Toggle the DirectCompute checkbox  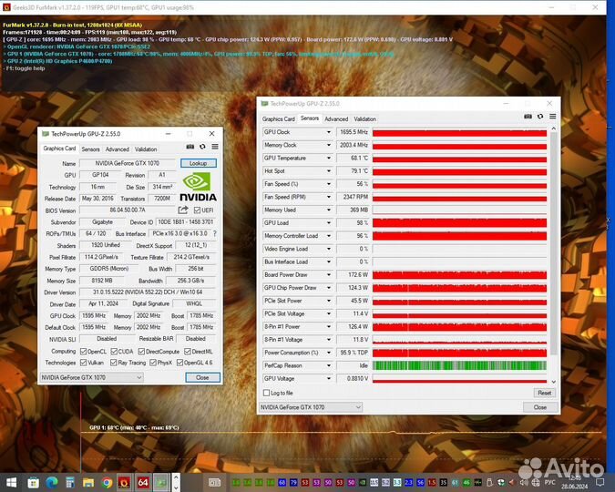(141, 351)
